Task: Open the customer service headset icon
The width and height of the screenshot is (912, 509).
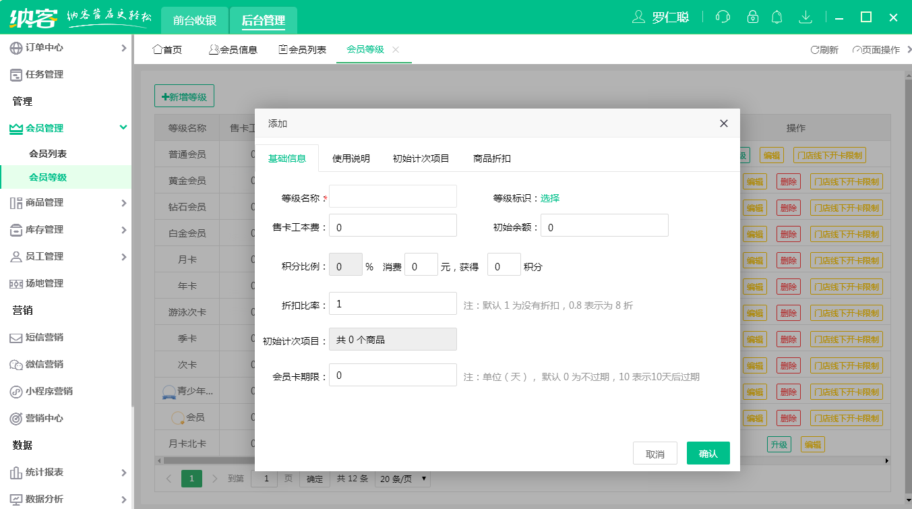Action: tap(723, 17)
